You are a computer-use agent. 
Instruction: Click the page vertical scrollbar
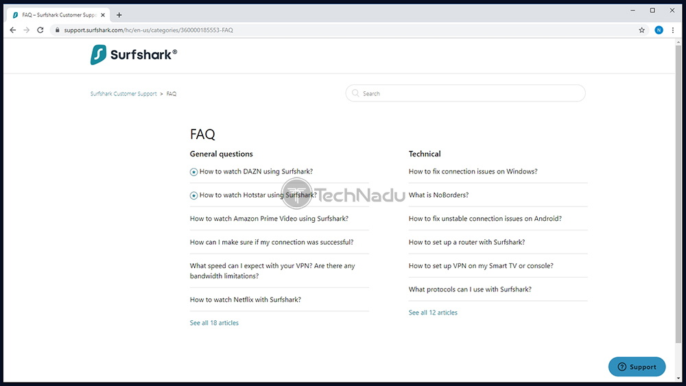point(678,193)
